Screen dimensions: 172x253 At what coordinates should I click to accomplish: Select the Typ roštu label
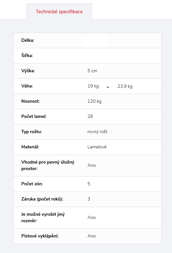point(32,132)
